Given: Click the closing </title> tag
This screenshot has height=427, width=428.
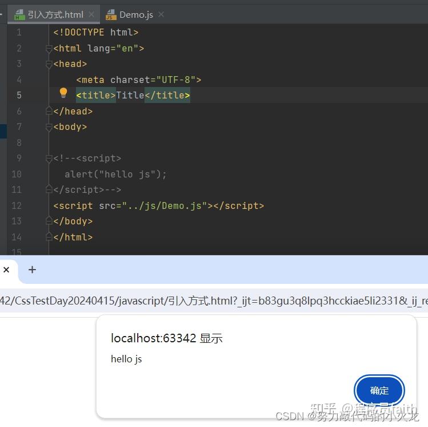Looking at the screenshot, I should coord(167,95).
